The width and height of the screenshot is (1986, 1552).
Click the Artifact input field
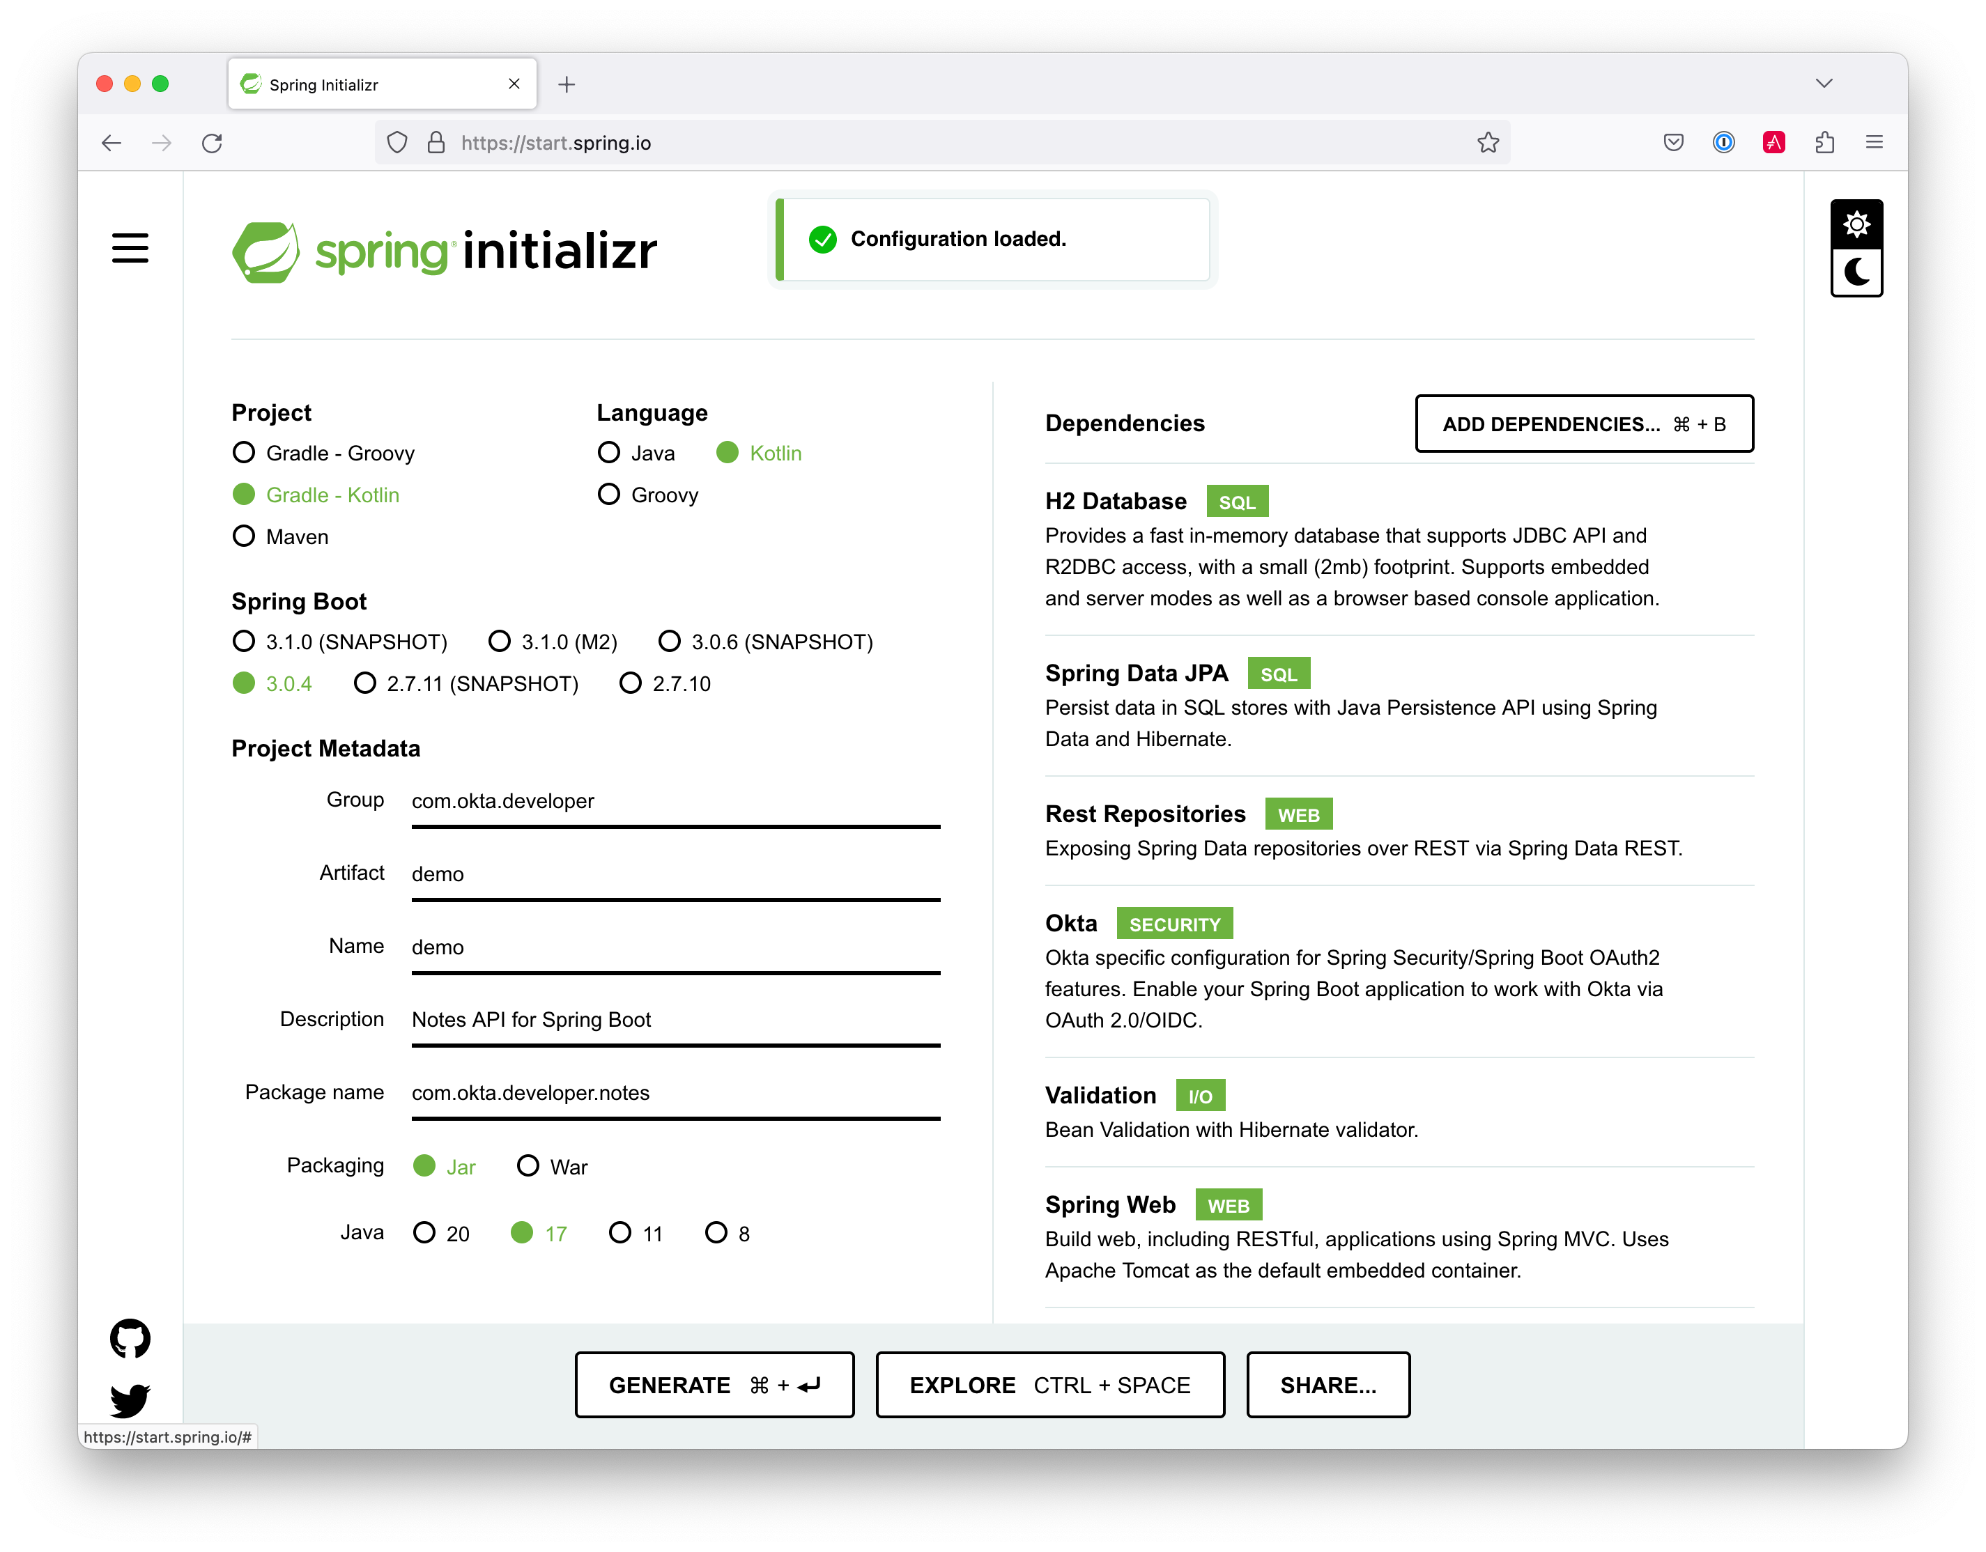point(676,875)
